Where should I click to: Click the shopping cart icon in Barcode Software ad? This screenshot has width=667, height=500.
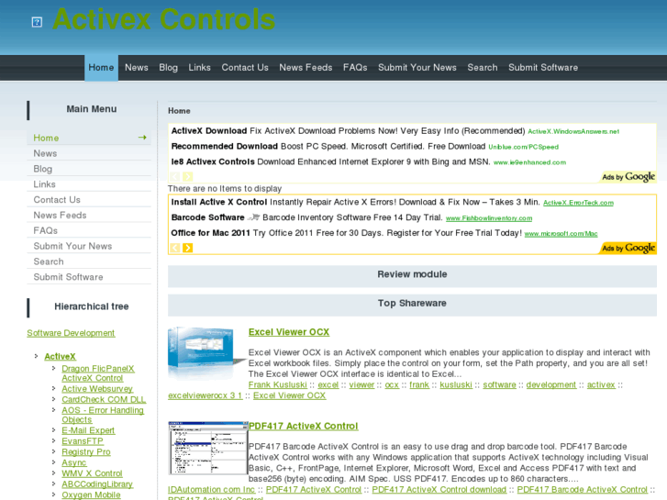tap(254, 217)
